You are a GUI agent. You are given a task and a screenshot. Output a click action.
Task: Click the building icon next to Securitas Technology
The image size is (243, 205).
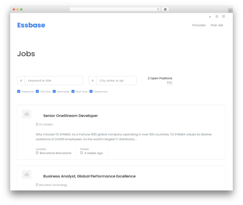coord(37,185)
